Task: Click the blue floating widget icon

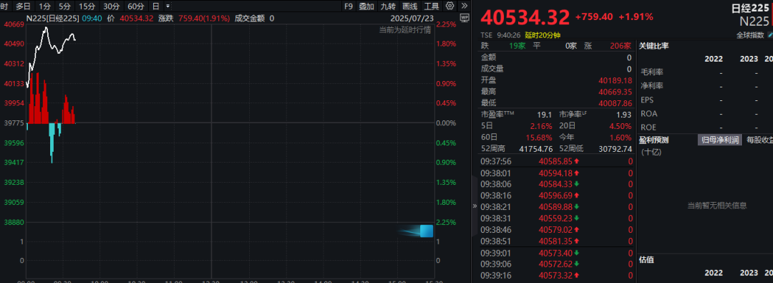Action: [x=426, y=231]
